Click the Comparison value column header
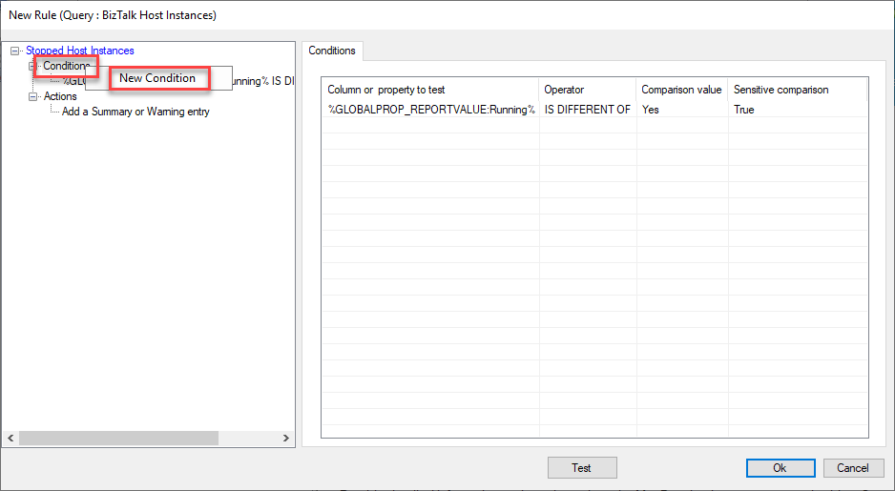This screenshot has width=895, height=491. pos(681,90)
